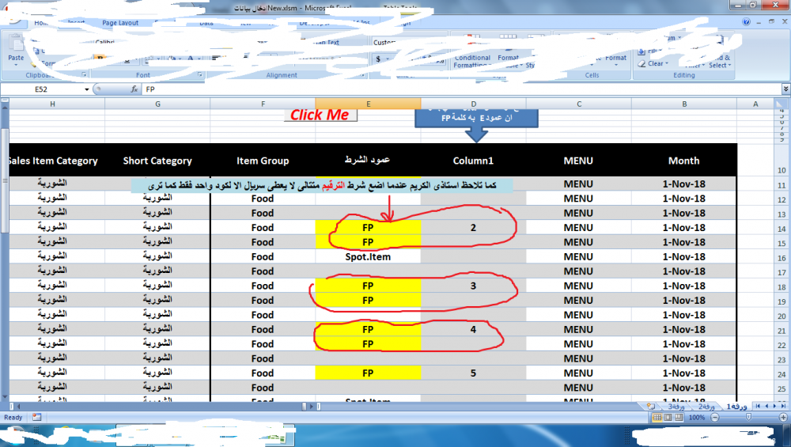Screen dimensions: 791x447
Task: Open the Font group dialog launcher
Action: 200,74
